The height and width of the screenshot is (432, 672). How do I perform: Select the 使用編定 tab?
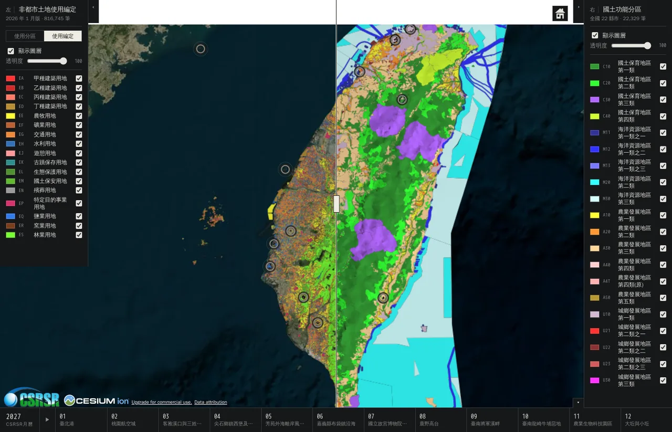click(63, 36)
